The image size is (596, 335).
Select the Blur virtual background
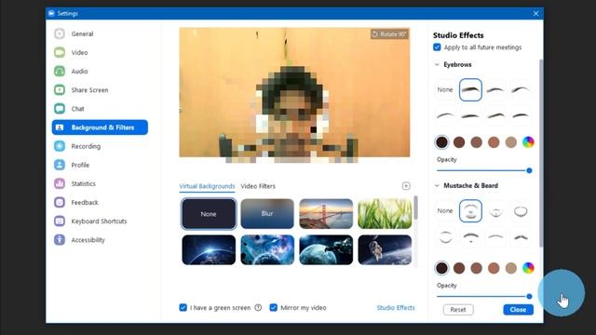point(267,214)
